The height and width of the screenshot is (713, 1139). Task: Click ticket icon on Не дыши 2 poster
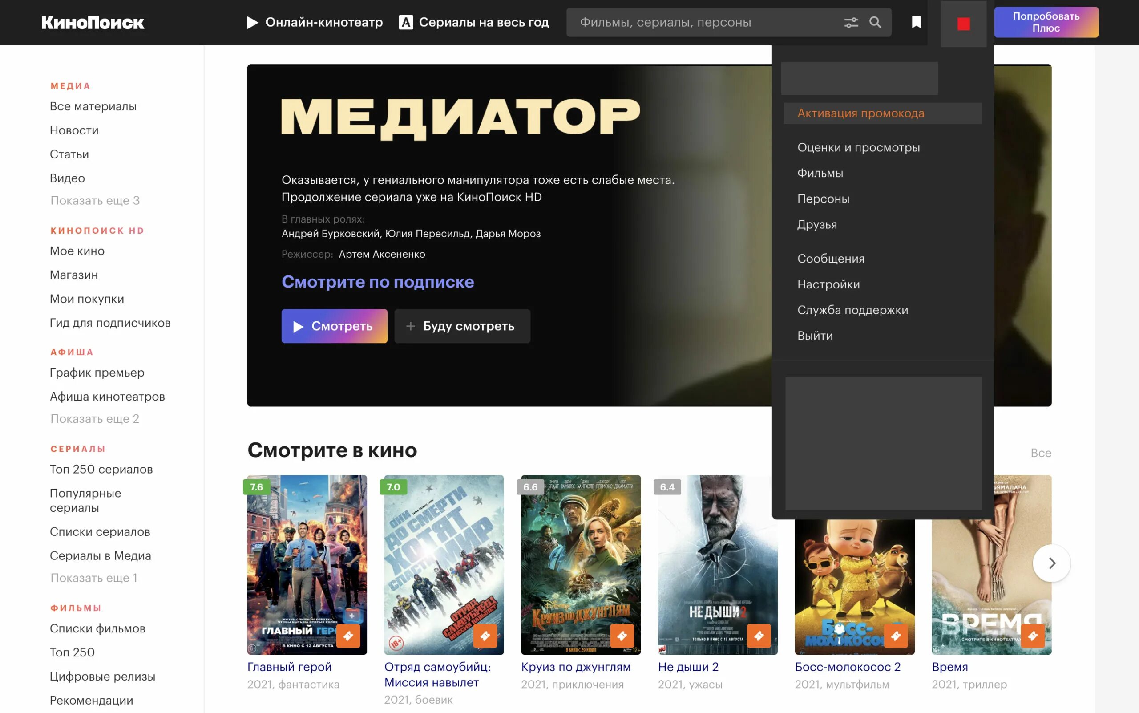[x=759, y=636]
